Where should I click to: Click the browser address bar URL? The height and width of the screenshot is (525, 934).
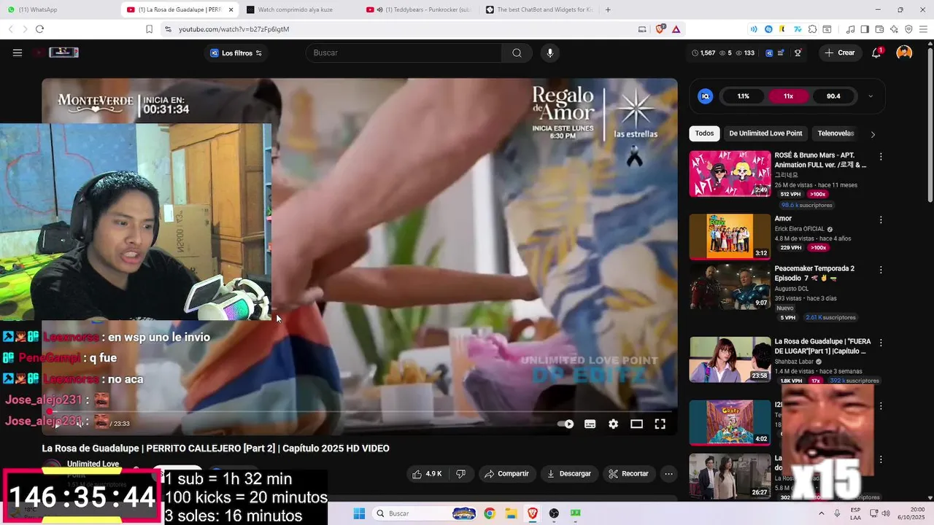pos(233,29)
